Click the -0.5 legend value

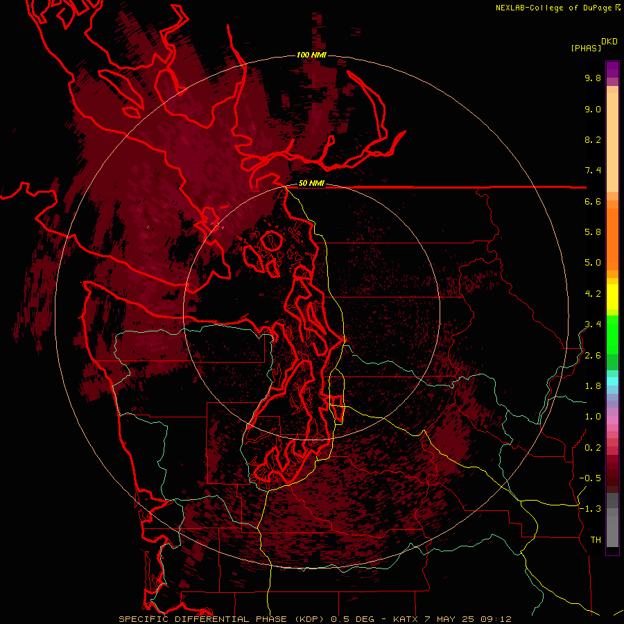click(x=590, y=478)
